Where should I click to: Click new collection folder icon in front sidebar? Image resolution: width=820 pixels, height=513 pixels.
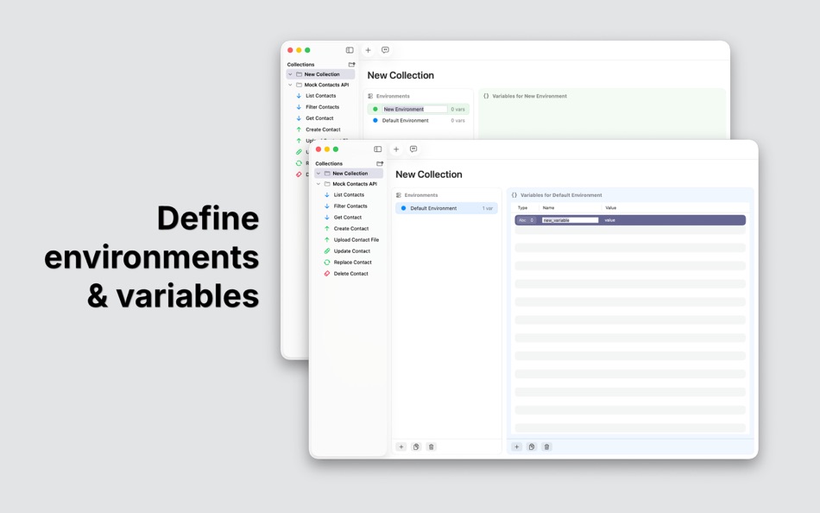(380, 164)
